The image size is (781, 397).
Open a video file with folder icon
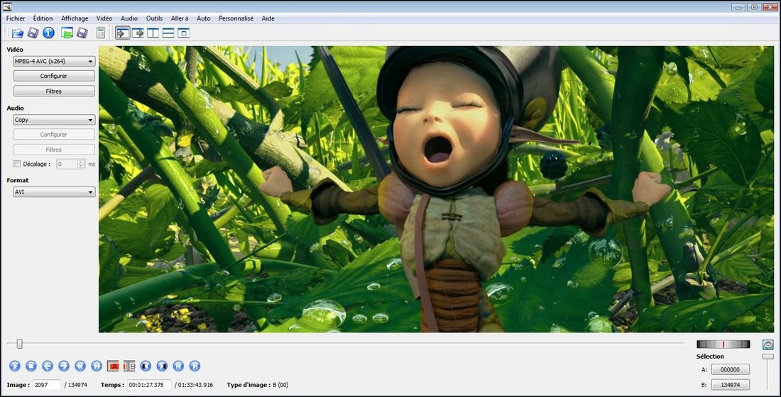click(18, 33)
